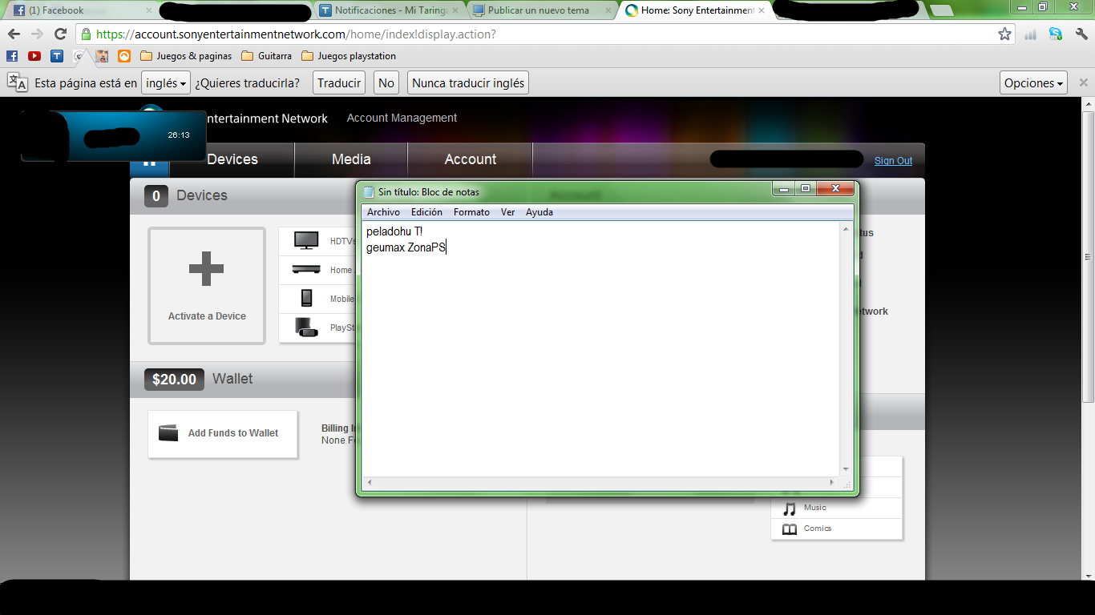Viewport: 1095px width, 615px height.
Task: Open the Archivo menu in Notepad
Action: 383,212
